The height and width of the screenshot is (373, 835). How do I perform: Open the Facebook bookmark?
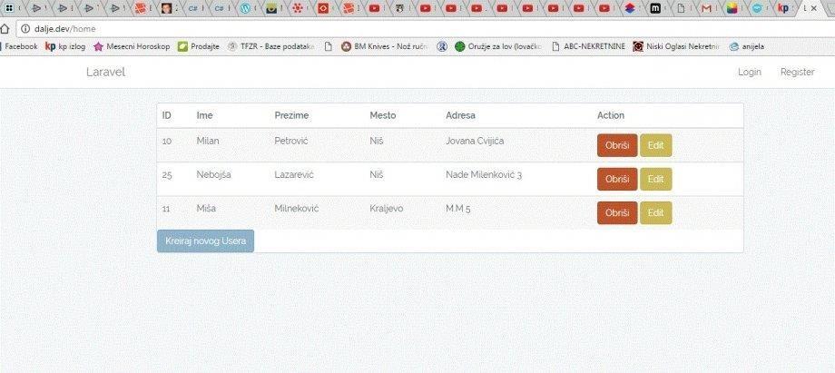click(20, 46)
